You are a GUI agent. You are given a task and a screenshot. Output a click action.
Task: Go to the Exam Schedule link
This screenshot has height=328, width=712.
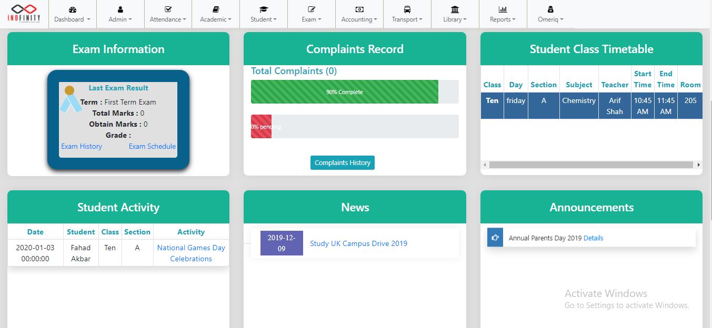click(x=152, y=146)
